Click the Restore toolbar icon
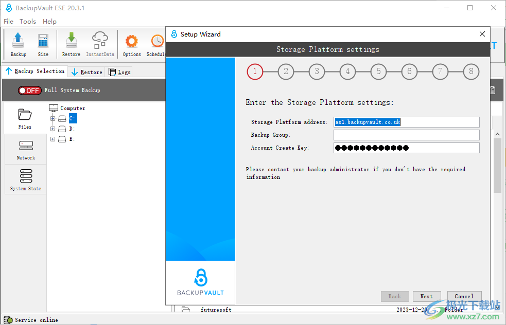The height and width of the screenshot is (325, 506). point(71,44)
